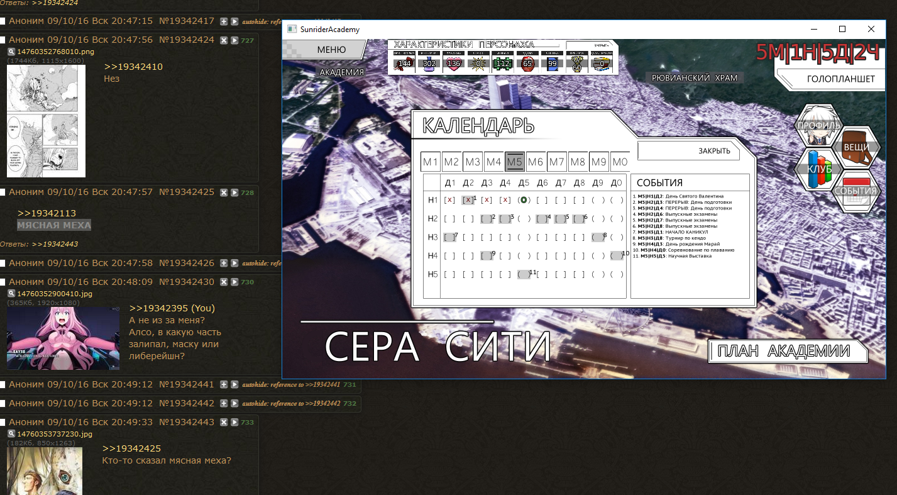Close the calendar with Закрыть button
Viewport: 897px width, 495px height.
690,151
